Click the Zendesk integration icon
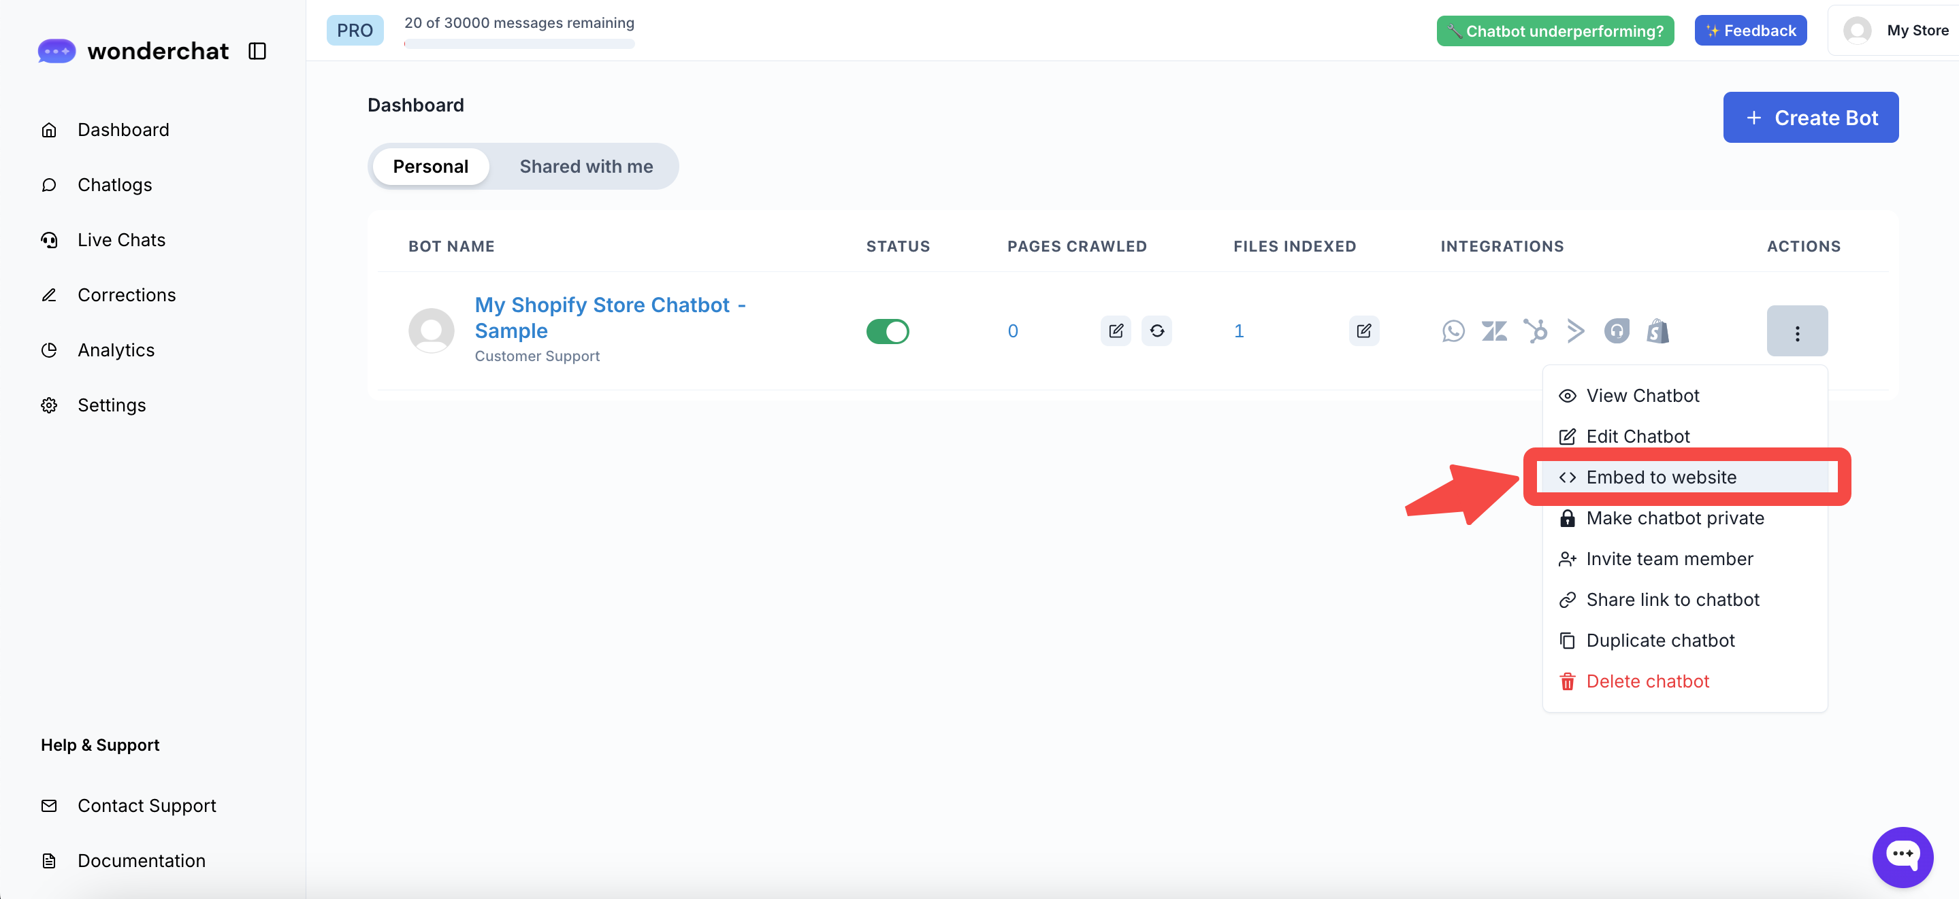Viewport: 1959px width, 899px height. point(1493,331)
